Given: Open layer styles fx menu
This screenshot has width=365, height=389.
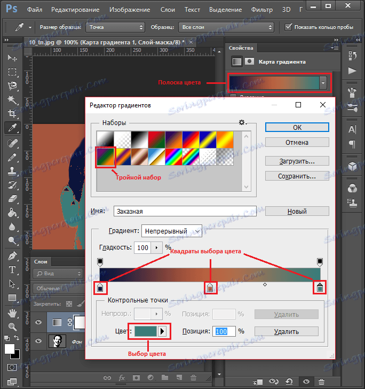Looking at the screenshot, I should (x=122, y=378).
